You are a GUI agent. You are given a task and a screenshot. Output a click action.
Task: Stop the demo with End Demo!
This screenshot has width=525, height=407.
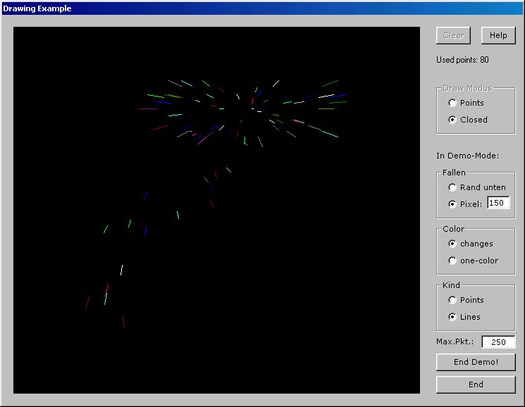(x=476, y=362)
